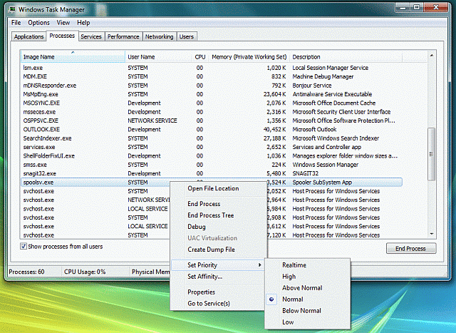Screen dimensions: 456x333
Task: Toggle Show processes from all users
Action: 24,246
